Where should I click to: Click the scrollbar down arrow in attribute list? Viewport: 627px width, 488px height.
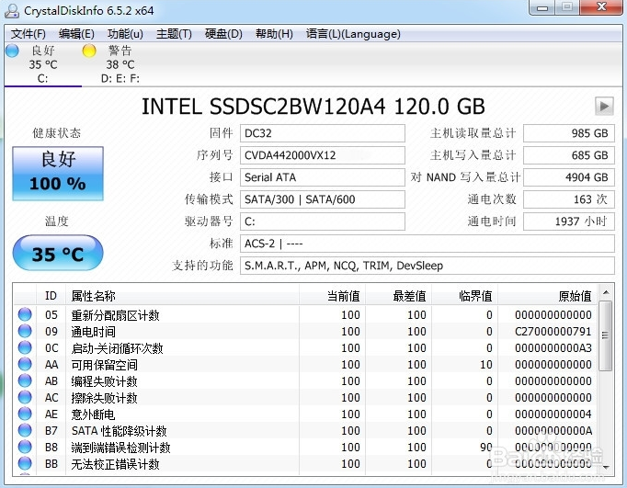pyautogui.click(x=606, y=467)
